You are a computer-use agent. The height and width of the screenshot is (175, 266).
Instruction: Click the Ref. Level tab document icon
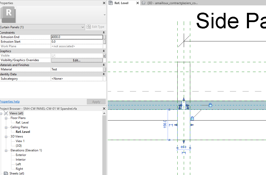111,3
